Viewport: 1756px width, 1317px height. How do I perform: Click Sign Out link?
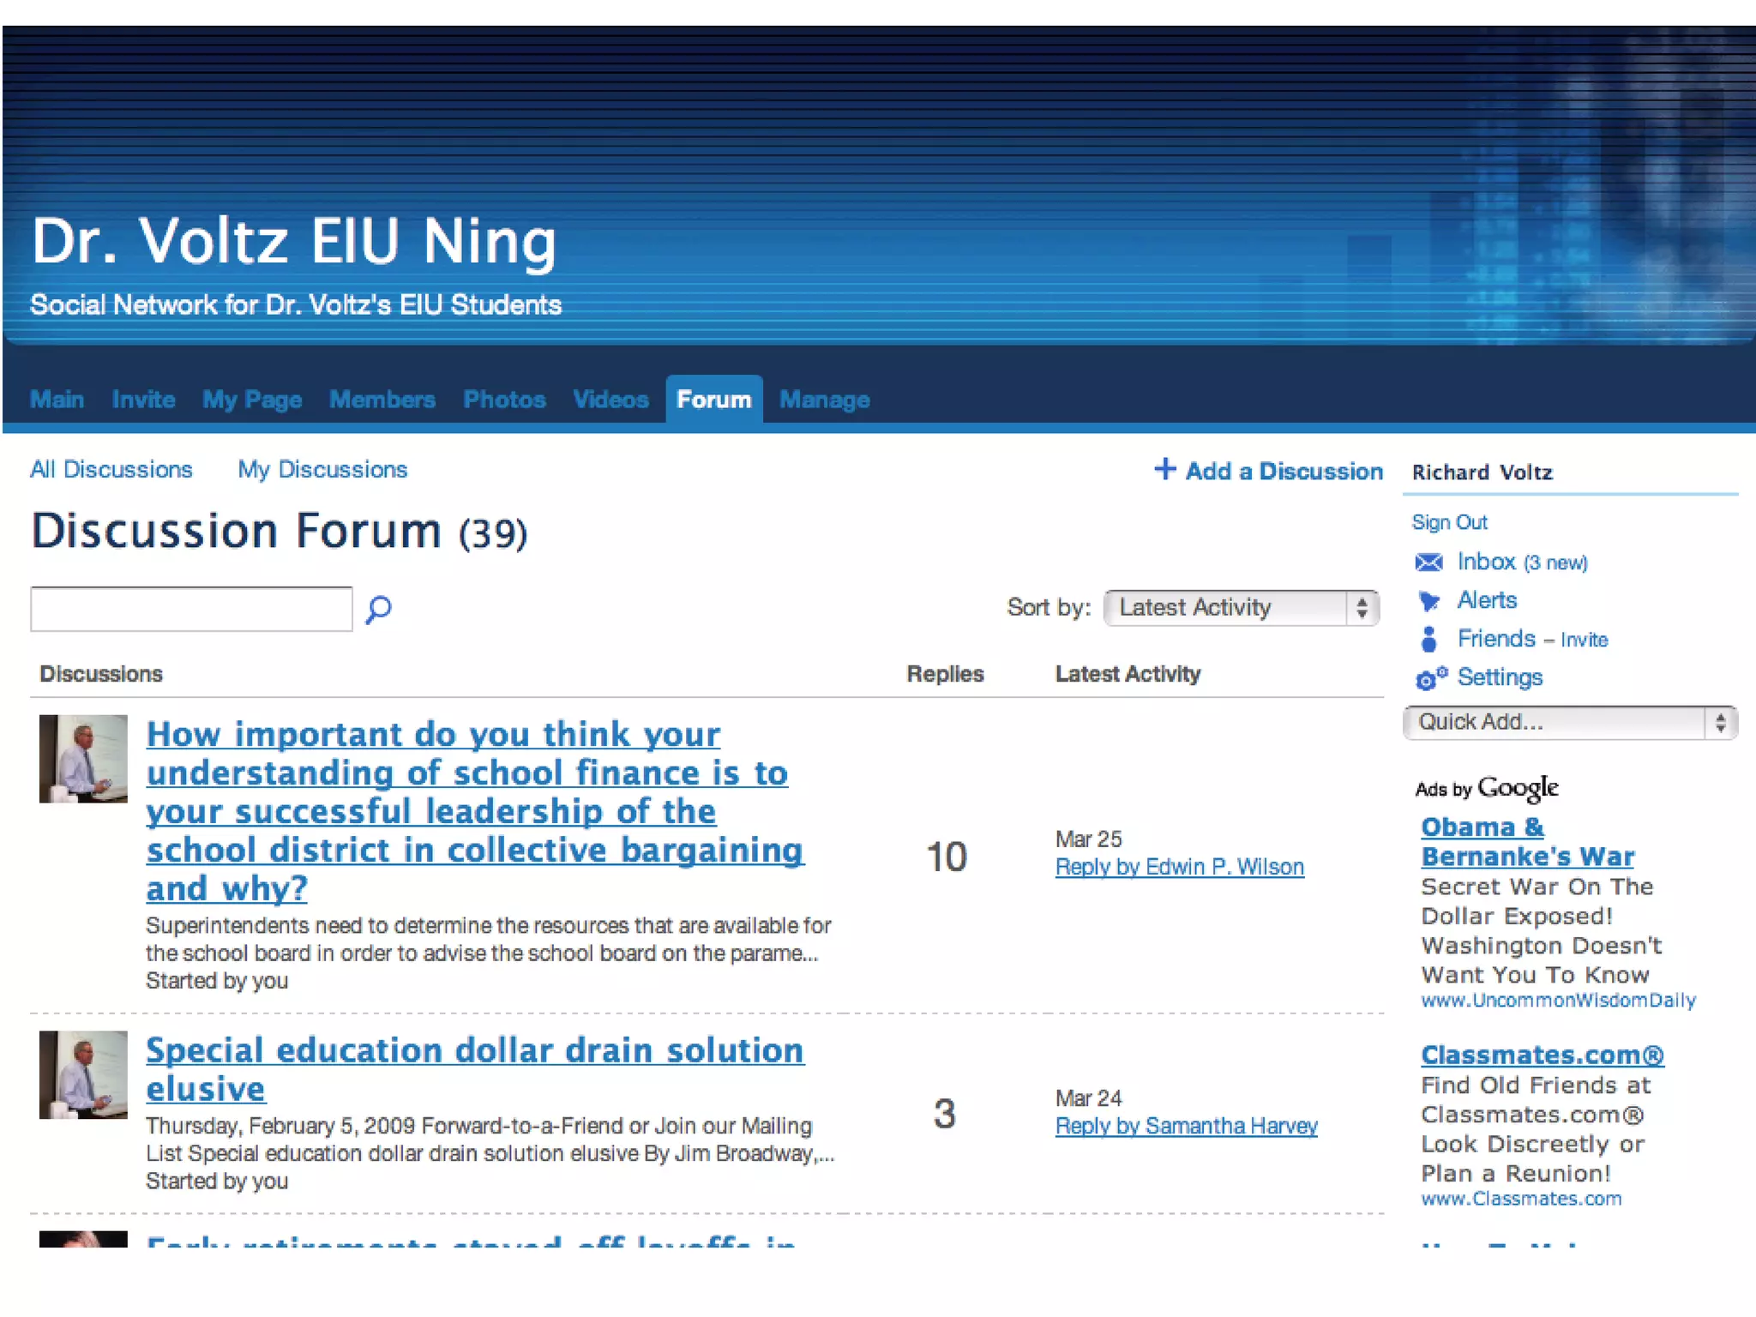point(1449,522)
